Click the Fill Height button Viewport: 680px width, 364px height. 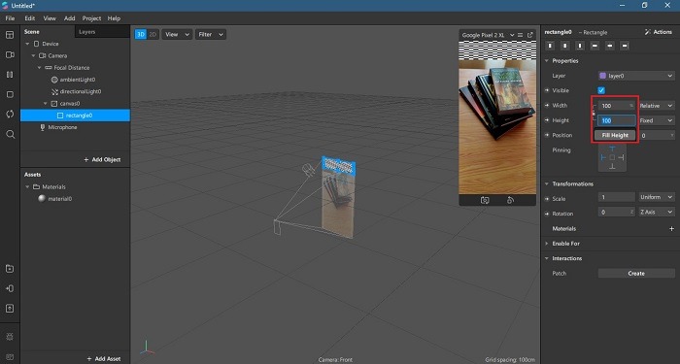pyautogui.click(x=615, y=135)
